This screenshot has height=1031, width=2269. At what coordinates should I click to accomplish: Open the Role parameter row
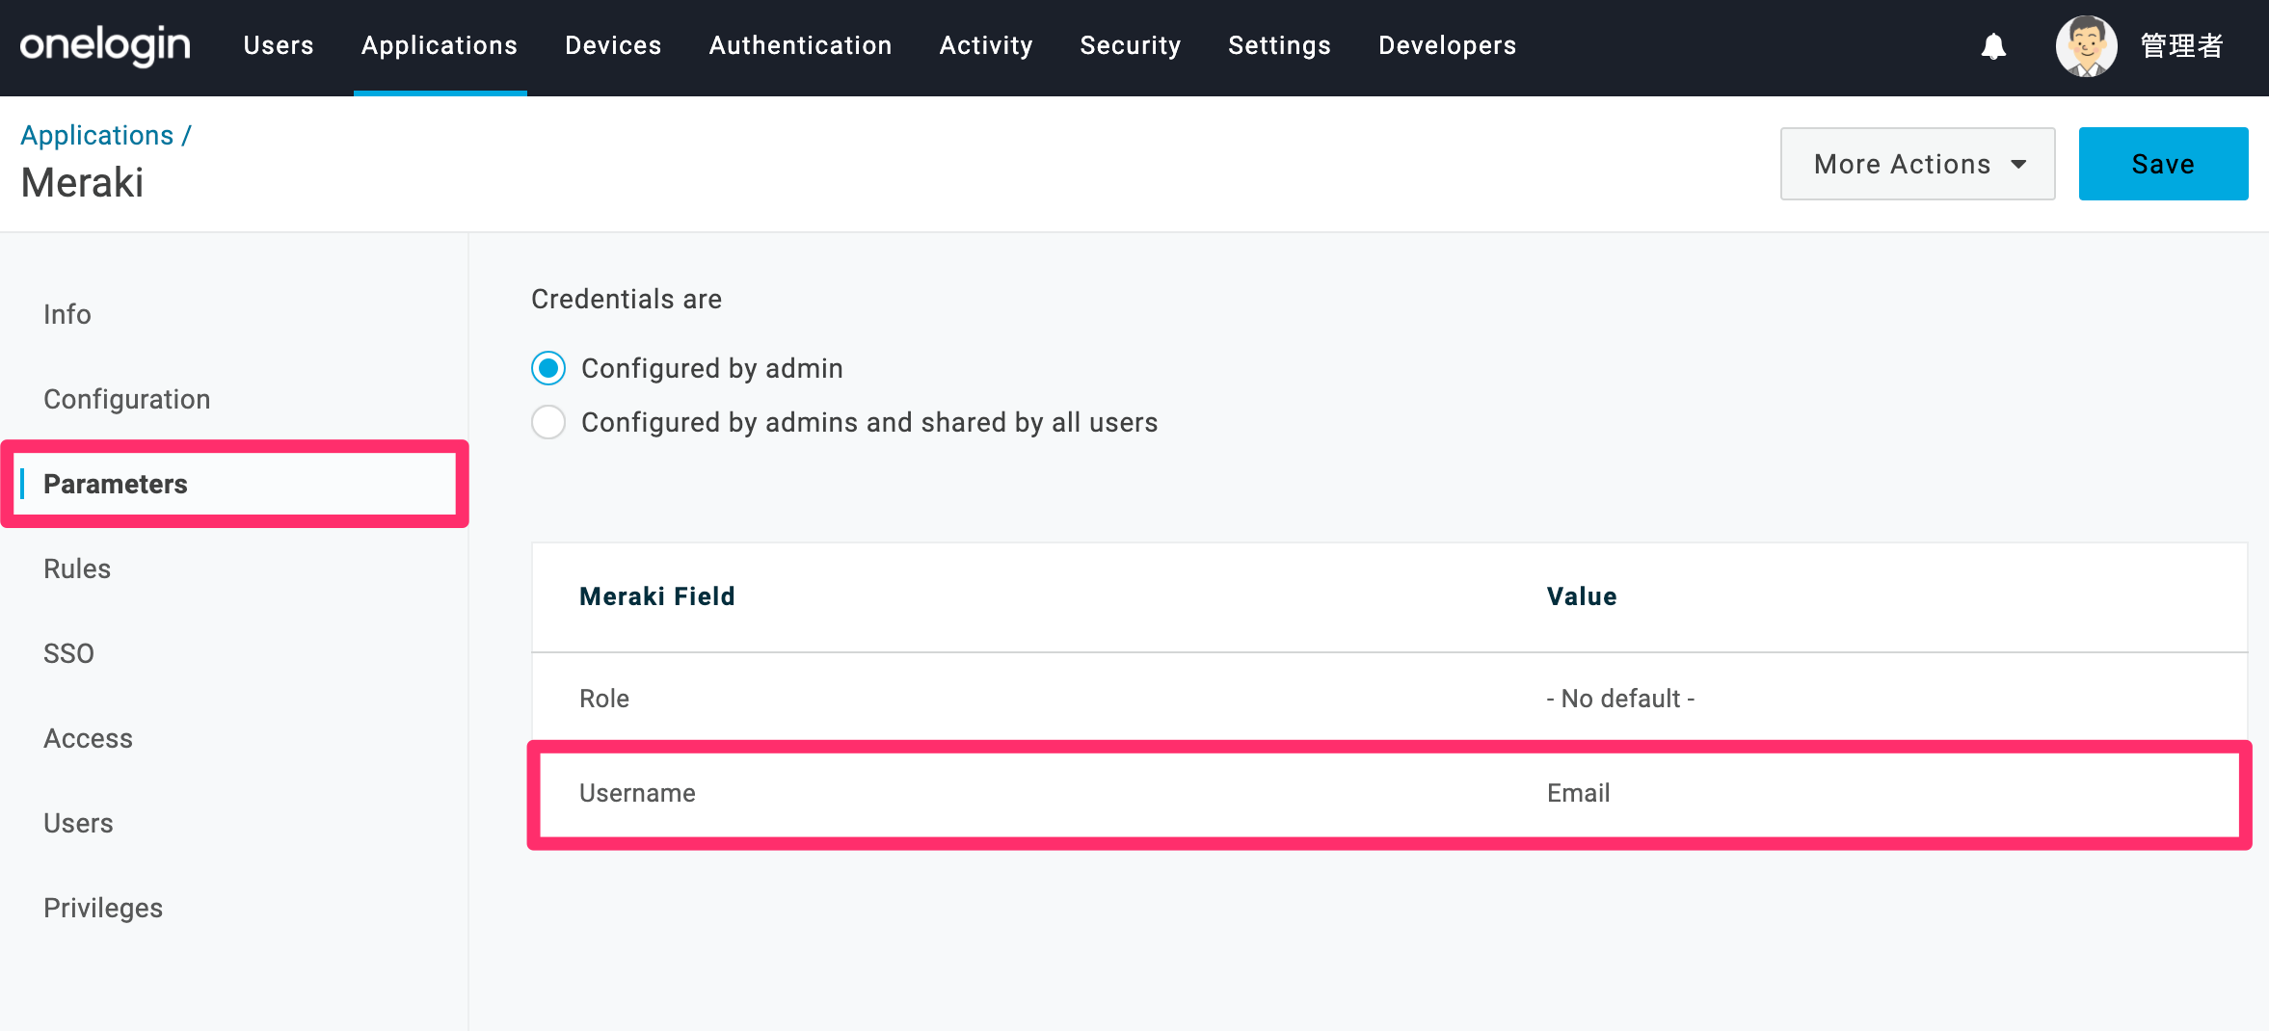[x=1389, y=699]
